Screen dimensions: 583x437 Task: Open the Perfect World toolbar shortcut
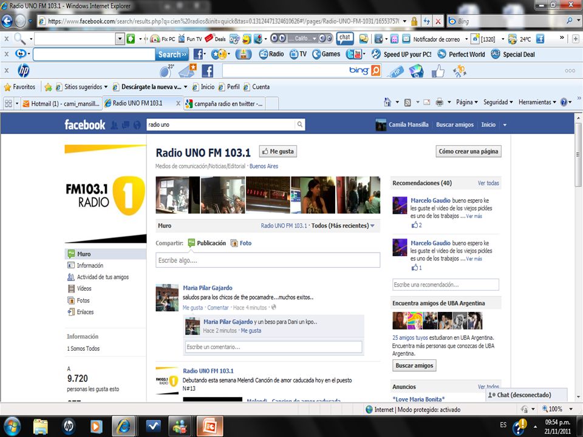[461, 54]
